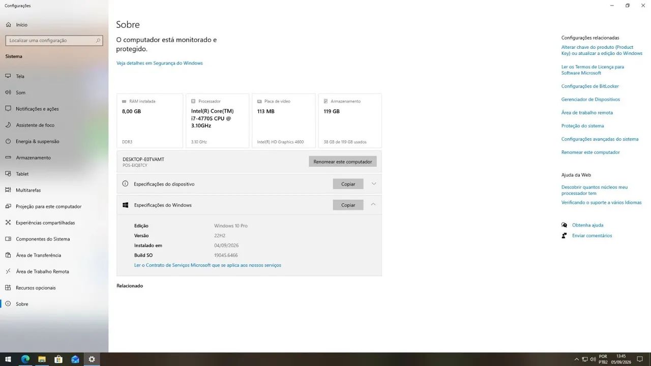Open Área de trabalho remota link
The height and width of the screenshot is (366, 651).
pos(587,112)
